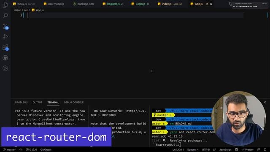Switch to the index.js src tab
Screen dimensions: 270x152
point(170,4)
